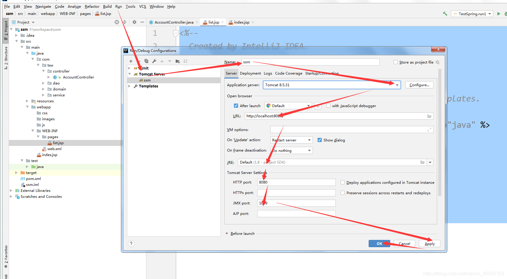Expand VM options field icon
Image resolution: width=507 pixels, height=279 pixels.
[x=429, y=130]
